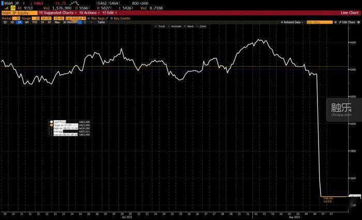362x220 pixels.
Task: Click the double-chevron collapse icon beside Edit Chart
Action: (335, 23)
